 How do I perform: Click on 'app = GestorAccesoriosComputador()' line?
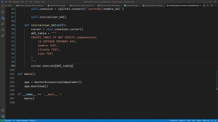click(x=53, y=82)
